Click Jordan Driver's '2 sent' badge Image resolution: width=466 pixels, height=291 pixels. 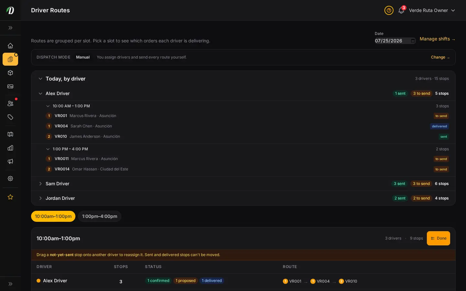[x=400, y=198]
